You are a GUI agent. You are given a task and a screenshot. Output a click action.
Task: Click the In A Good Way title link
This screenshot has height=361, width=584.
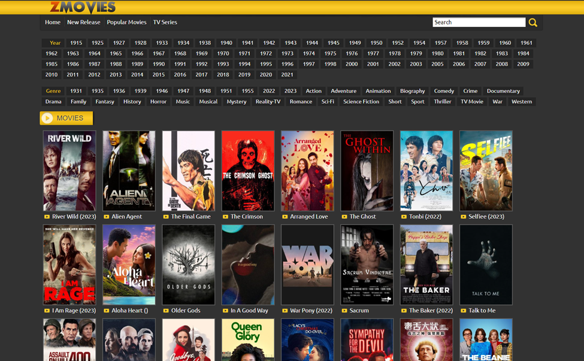tap(249, 310)
